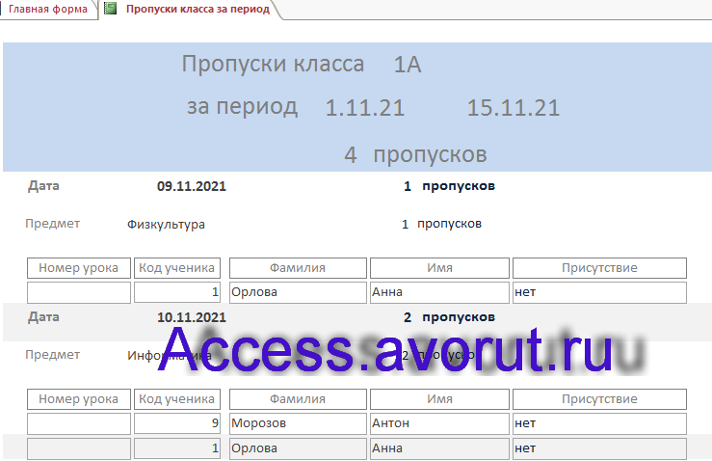Click the report title 'Пропуски класса'
712x461 pixels.
[273, 64]
